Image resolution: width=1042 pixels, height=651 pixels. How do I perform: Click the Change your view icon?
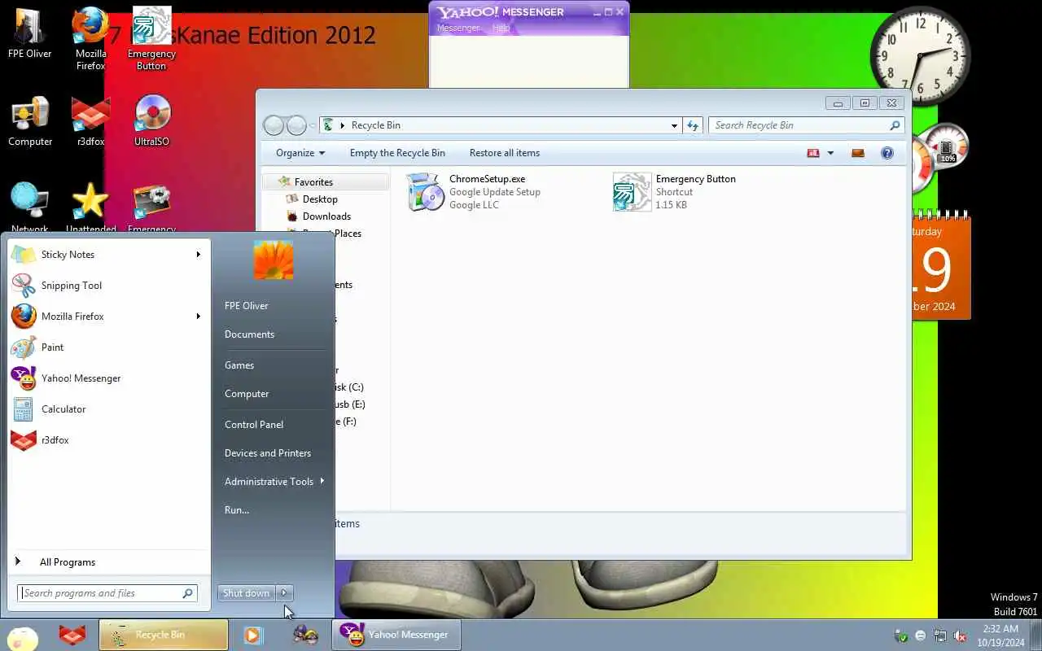tap(812, 153)
